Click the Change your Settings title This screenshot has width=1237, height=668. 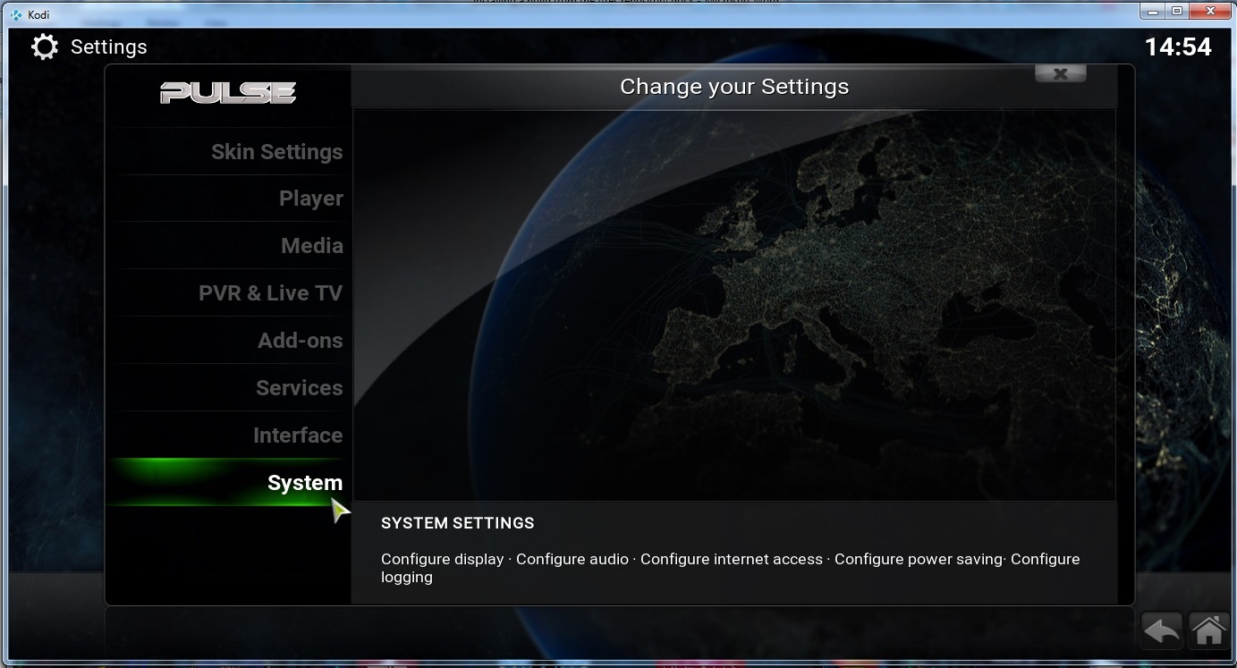tap(734, 87)
